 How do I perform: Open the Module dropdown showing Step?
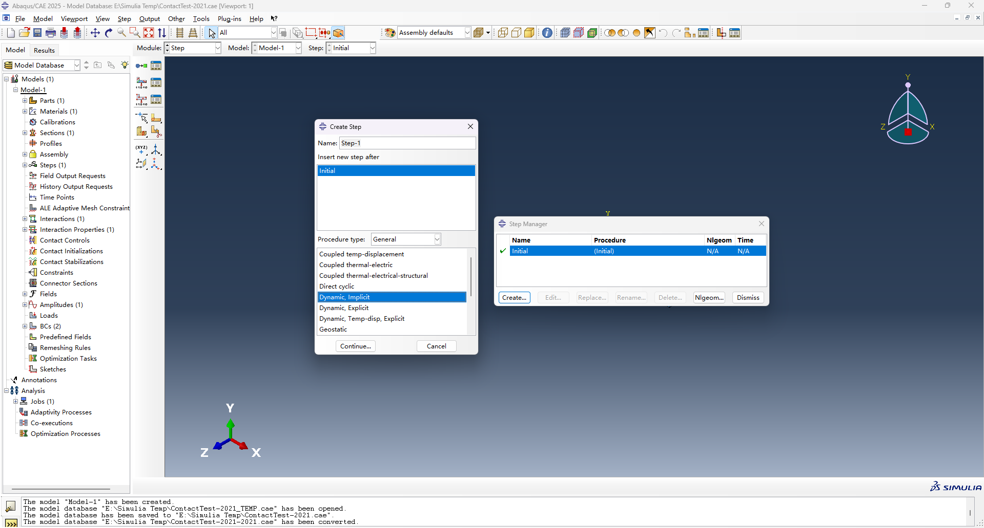coord(217,48)
